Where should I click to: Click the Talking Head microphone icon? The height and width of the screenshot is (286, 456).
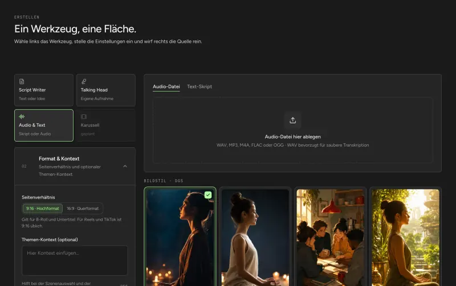pyautogui.click(x=84, y=81)
